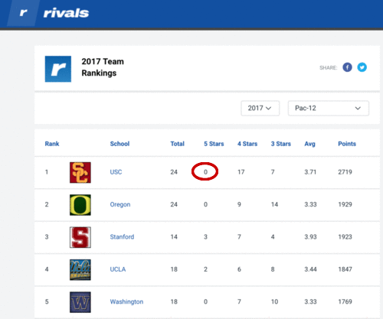The height and width of the screenshot is (319, 383).
Task: Click the UCLA Bruins logo
Action: [x=80, y=269]
